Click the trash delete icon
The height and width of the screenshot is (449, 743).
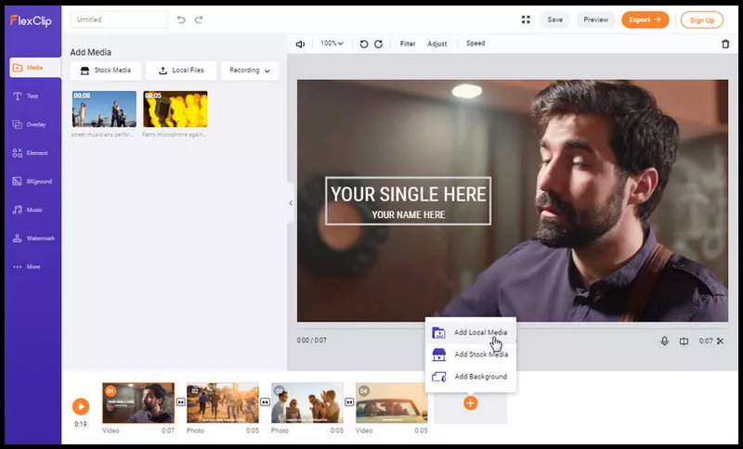[725, 44]
